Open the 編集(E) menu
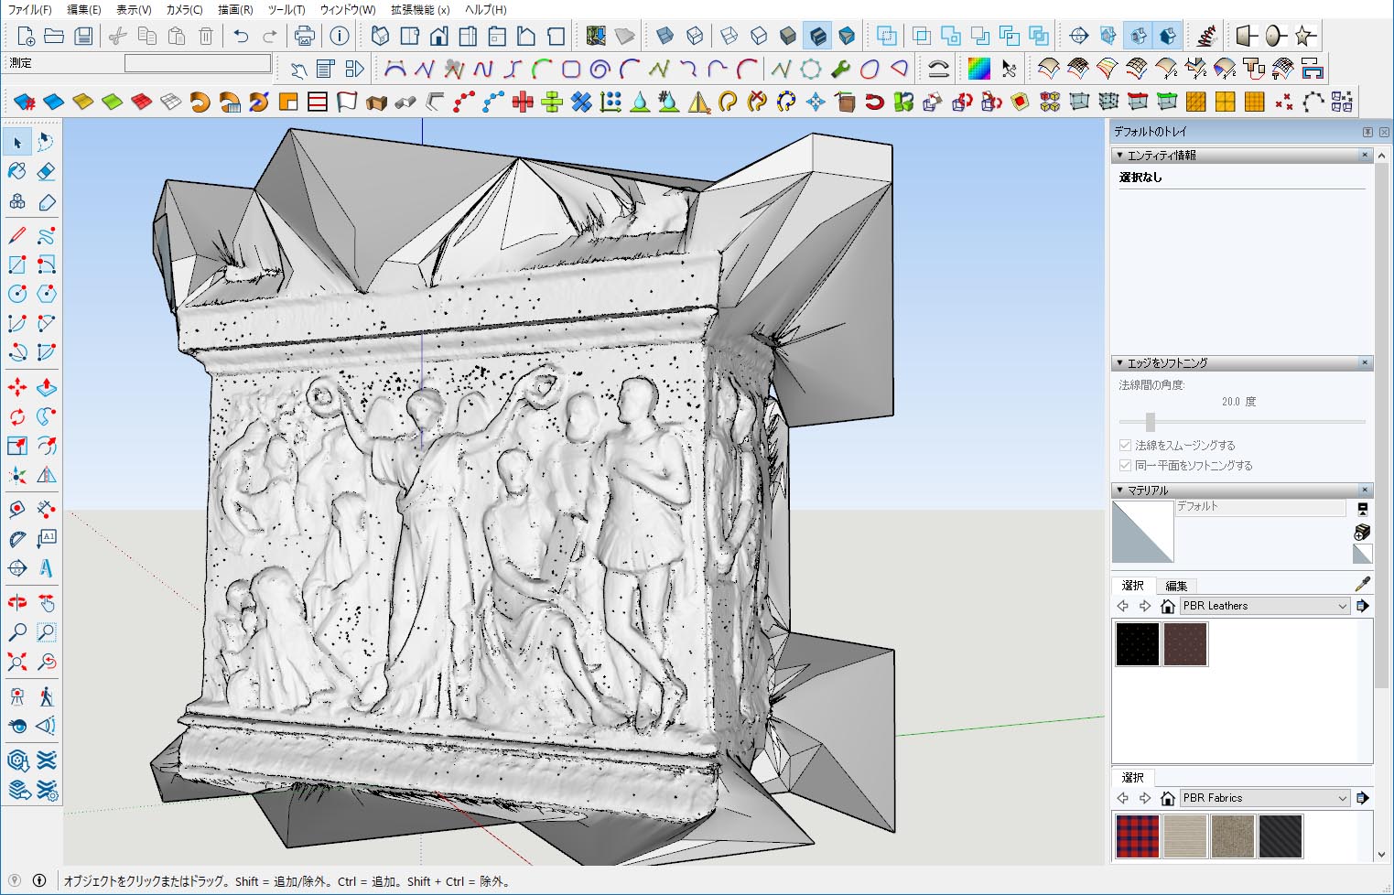 point(84,9)
